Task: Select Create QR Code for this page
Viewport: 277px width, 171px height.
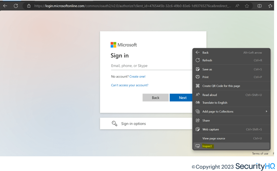Action: click(231, 86)
